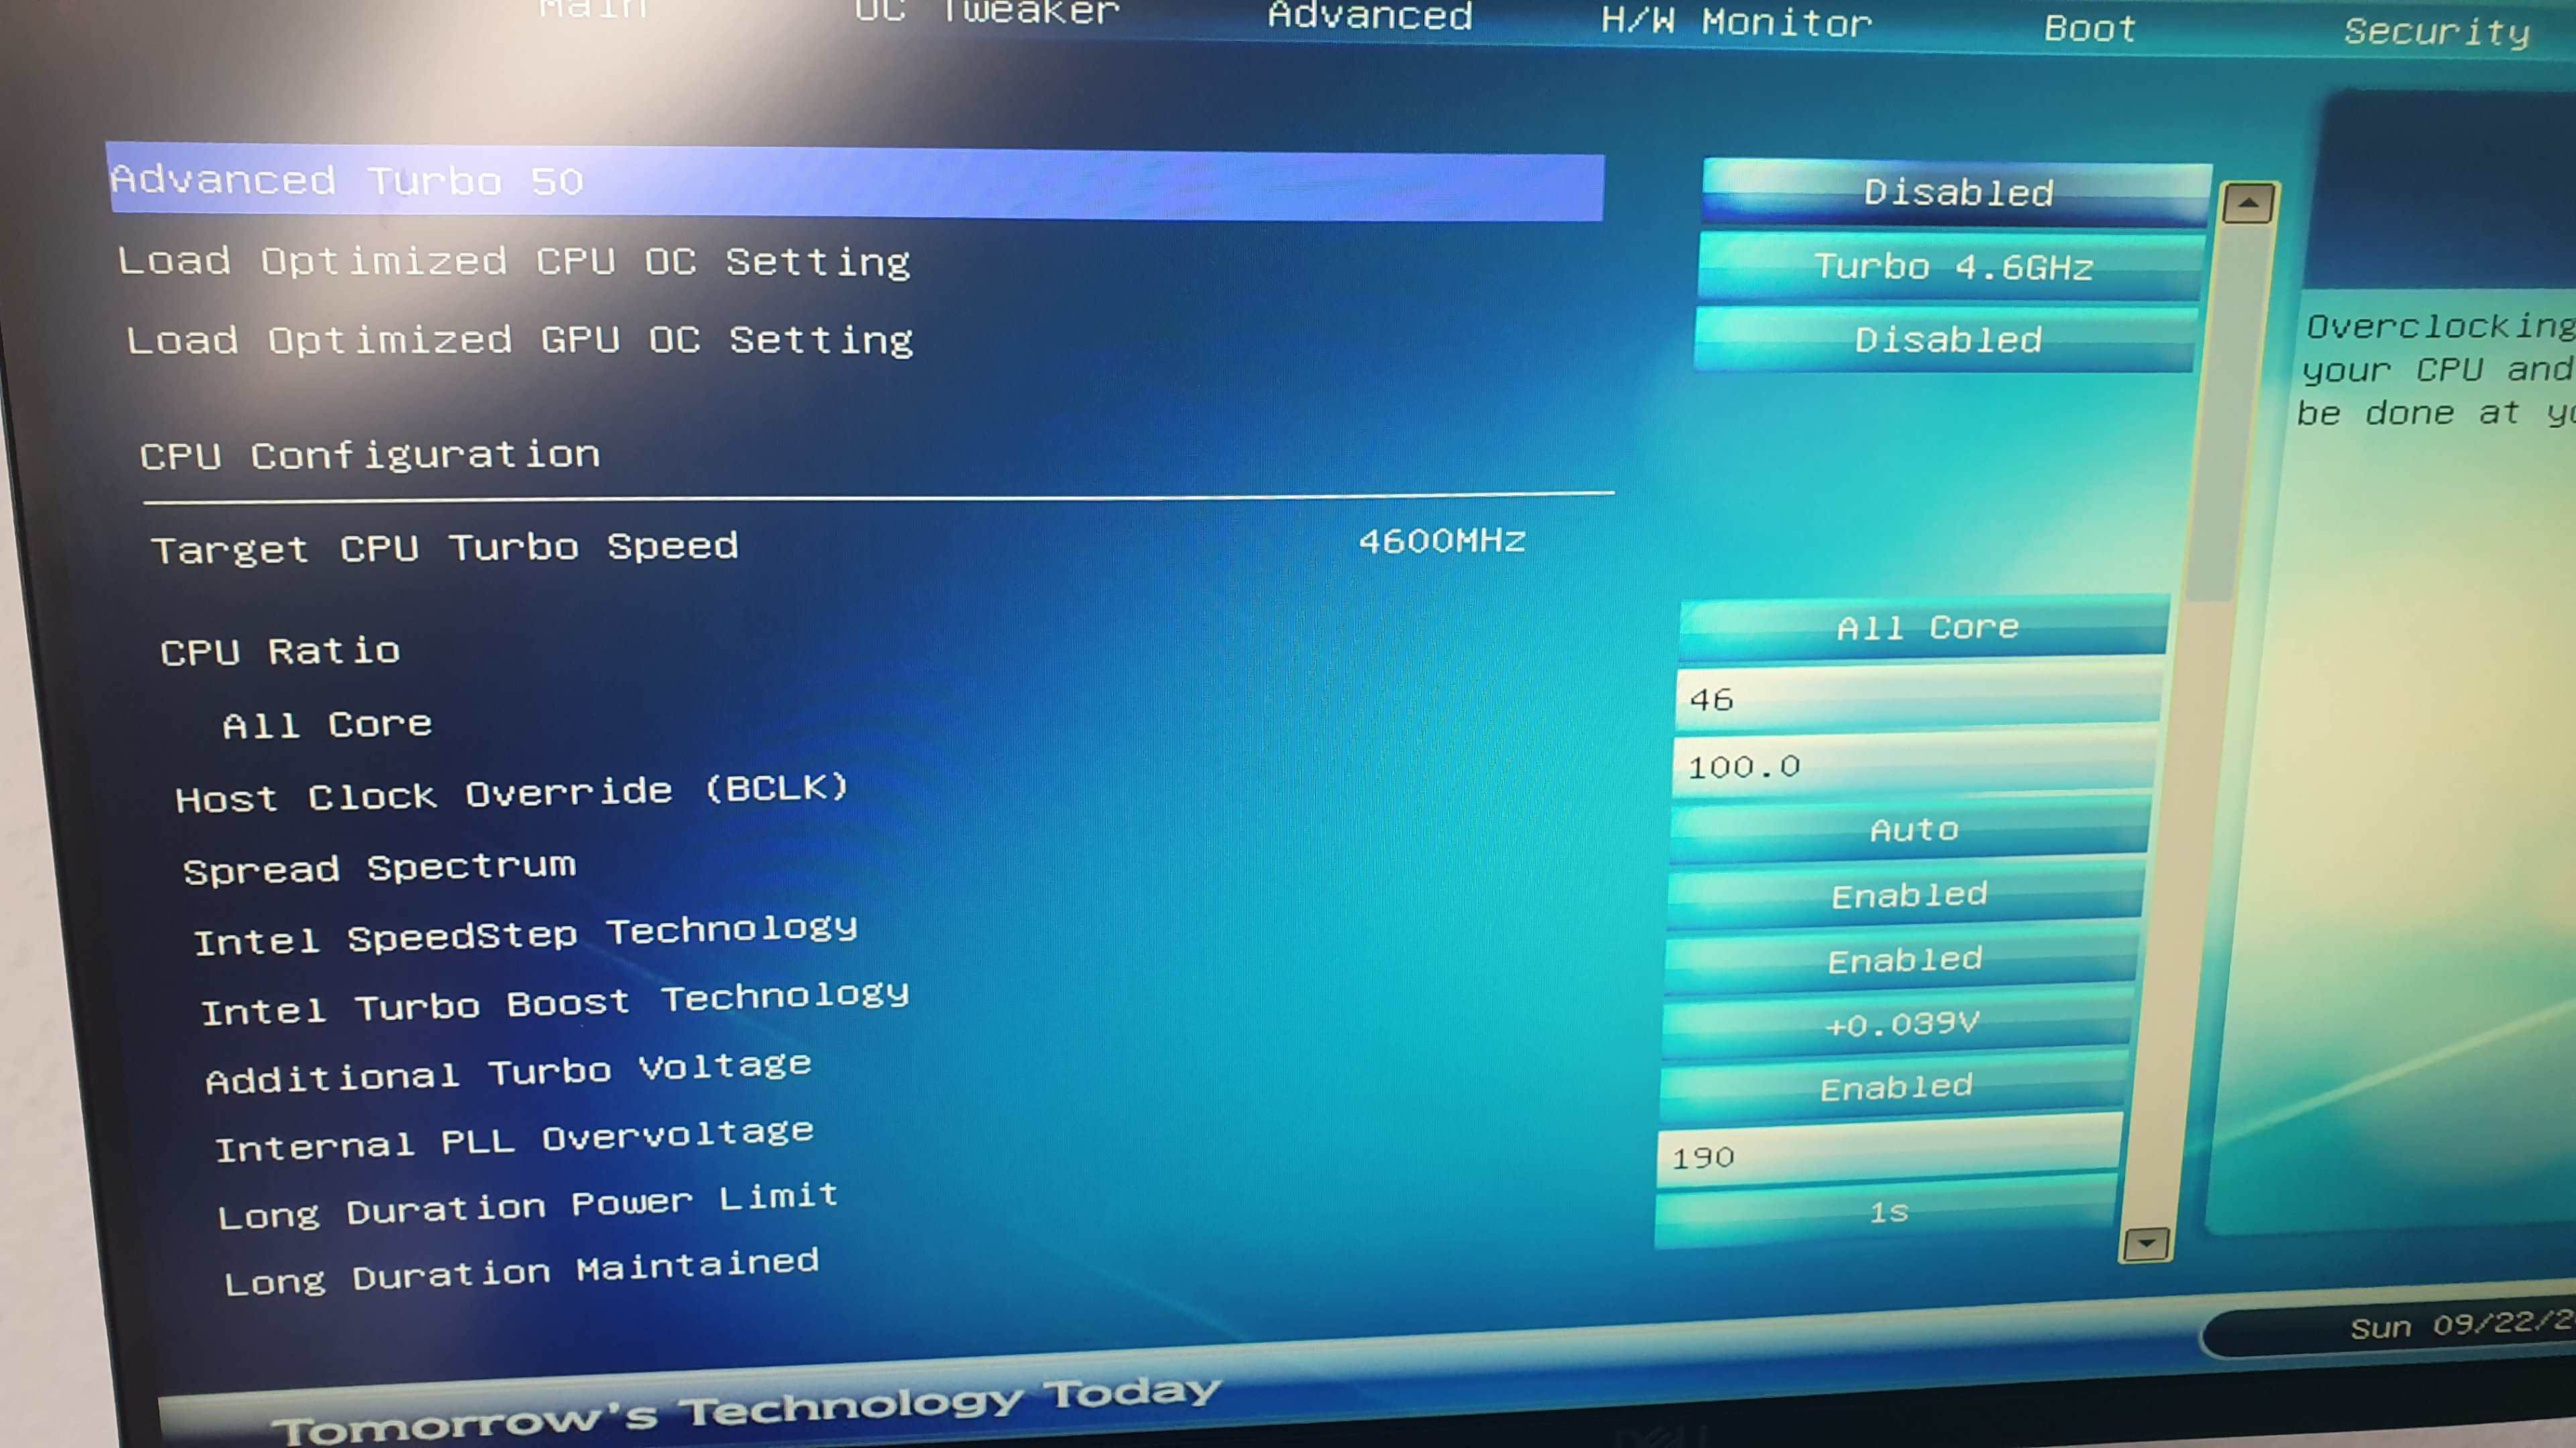The image size is (2576, 1448).
Task: Open the Spread Spectrum Auto dropdown
Action: coord(1911,829)
